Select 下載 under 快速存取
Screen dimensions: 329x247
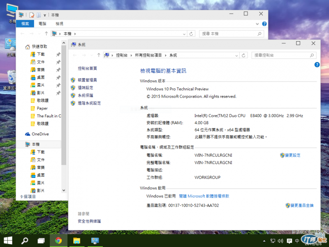point(41,54)
